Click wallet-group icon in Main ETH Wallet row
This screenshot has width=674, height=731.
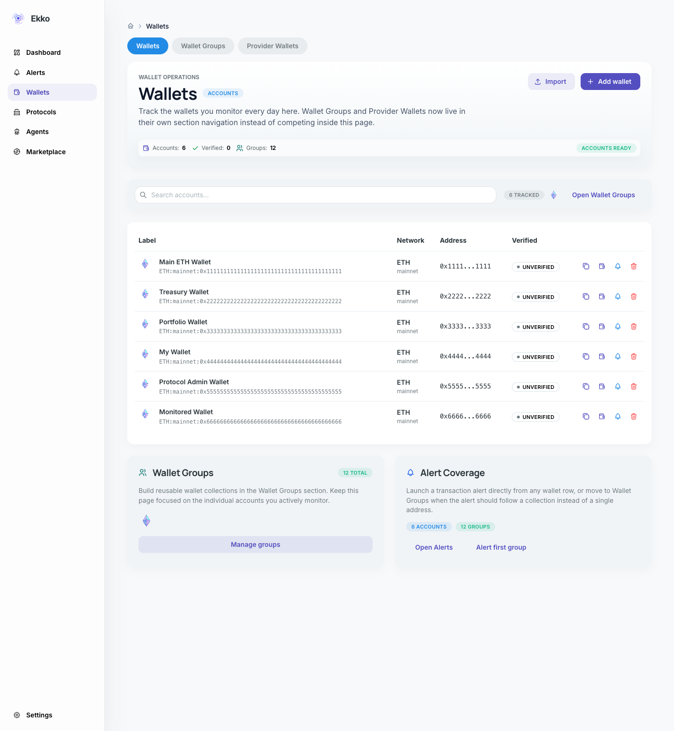click(602, 266)
